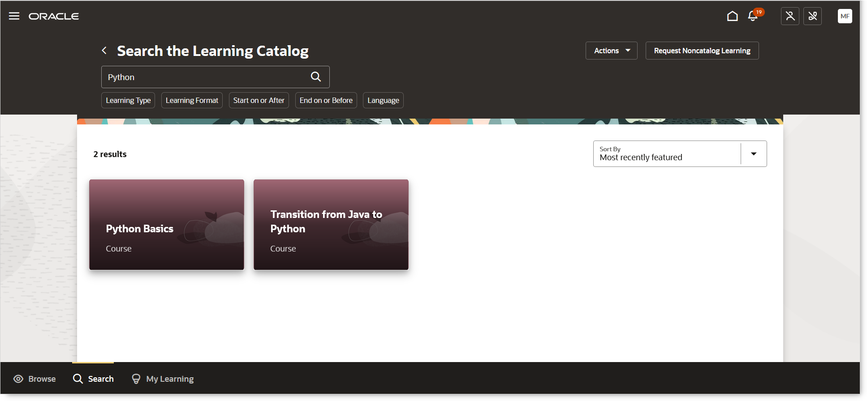The width and height of the screenshot is (867, 401).
Task: Click the Search the Learning Catalog heading
Action: (x=213, y=51)
